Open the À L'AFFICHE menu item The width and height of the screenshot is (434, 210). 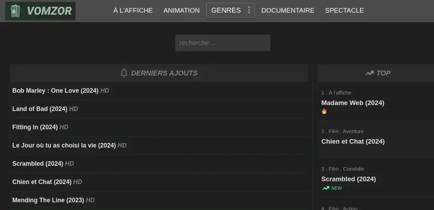coord(133,10)
